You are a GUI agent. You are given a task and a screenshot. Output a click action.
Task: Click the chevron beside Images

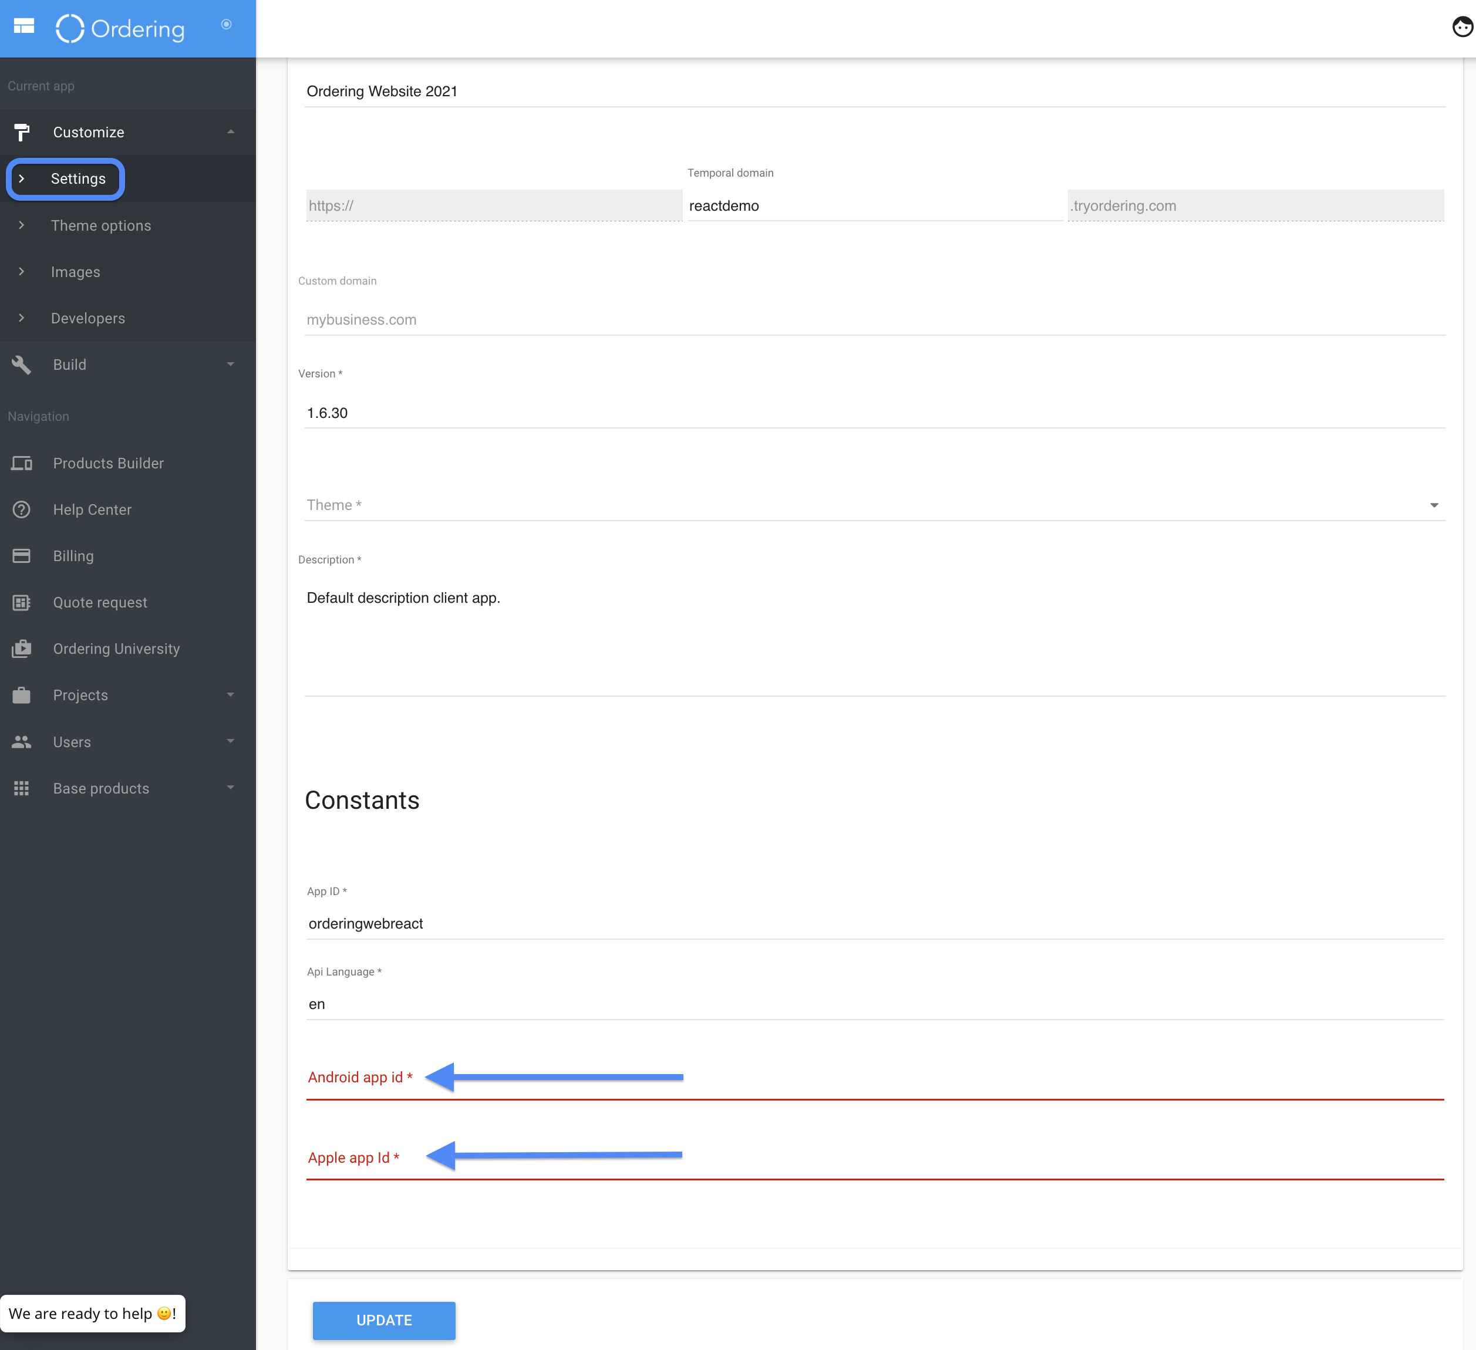[x=21, y=271]
